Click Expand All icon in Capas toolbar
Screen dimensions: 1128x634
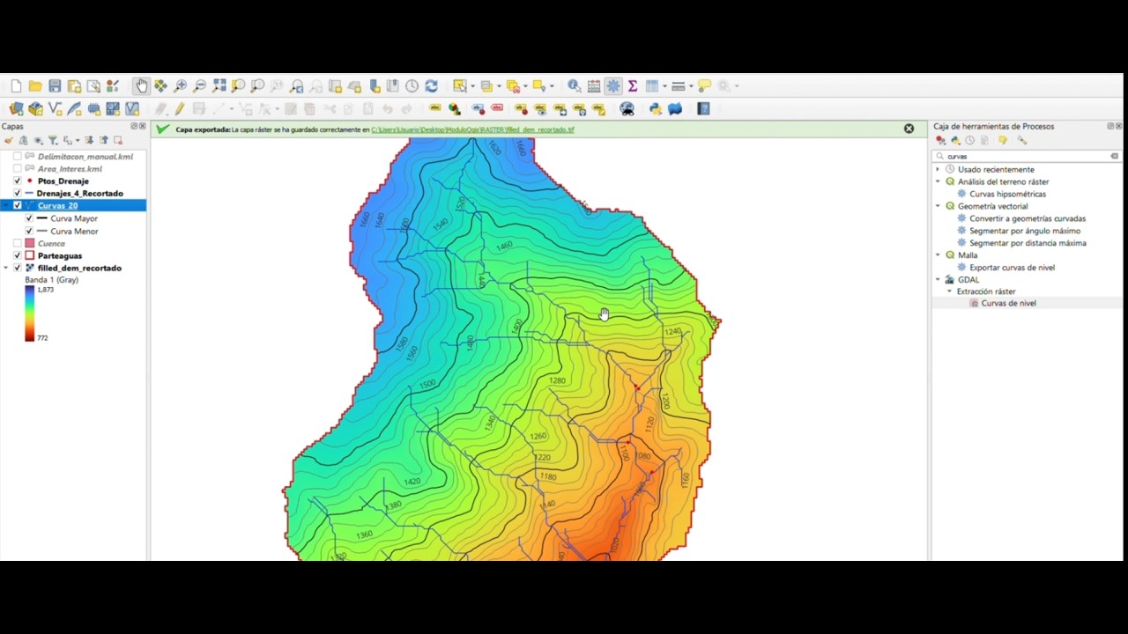point(89,141)
